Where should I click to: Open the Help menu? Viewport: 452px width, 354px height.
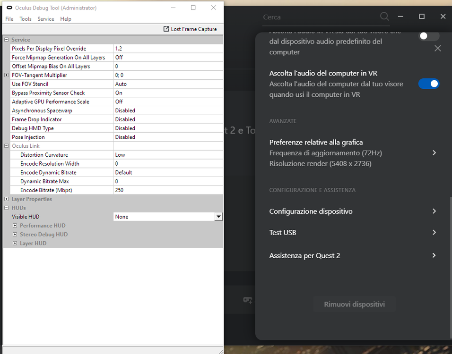coord(66,19)
